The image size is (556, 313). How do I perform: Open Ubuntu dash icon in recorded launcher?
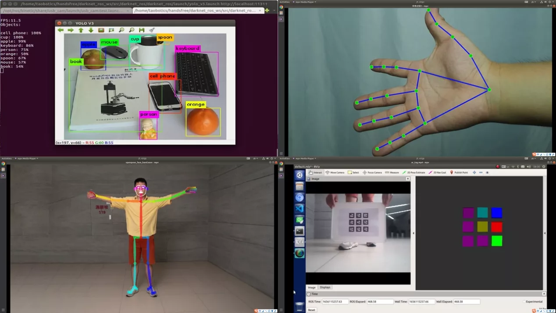click(299, 175)
